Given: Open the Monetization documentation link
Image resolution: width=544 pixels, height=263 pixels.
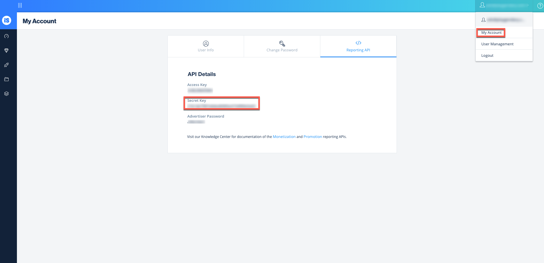Looking at the screenshot, I should [x=284, y=137].
